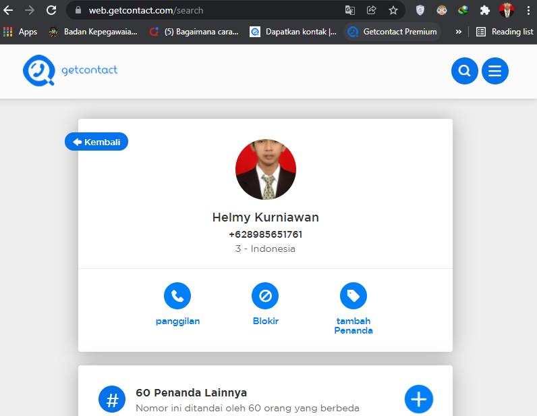Screen dimensions: 537x416
Task: Click the lock icon in address bar
Action: coord(78,10)
